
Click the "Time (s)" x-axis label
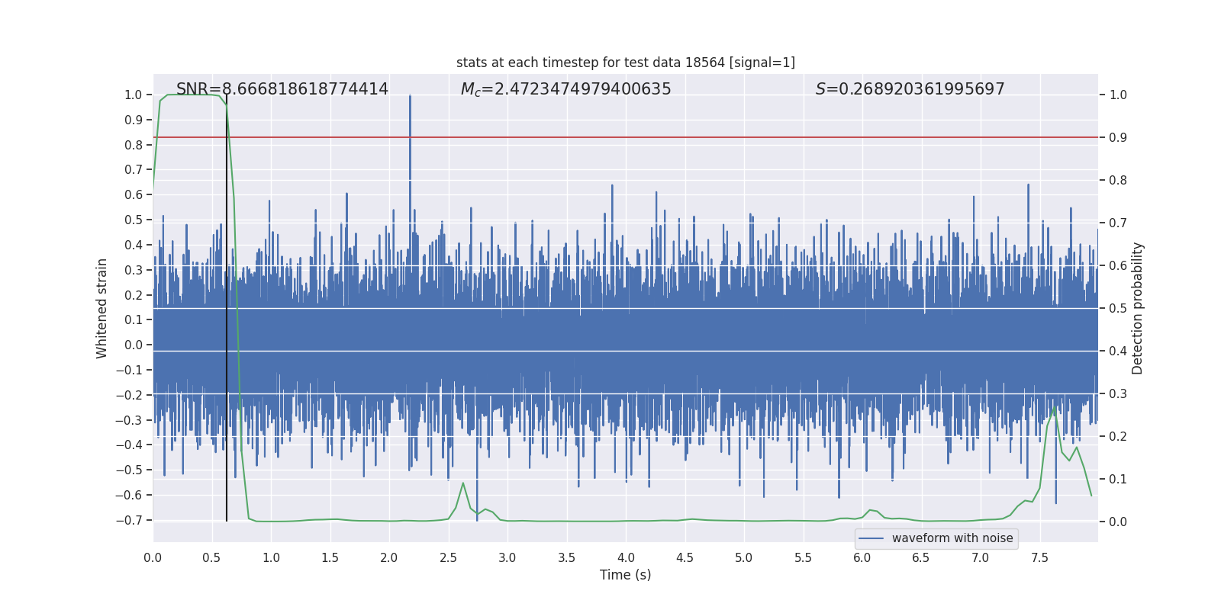pos(625,575)
